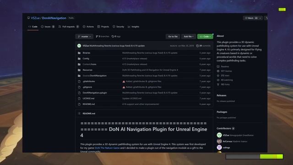Click the README.md heading above readme content
This screenshot has height=165, width=293.
point(89,113)
